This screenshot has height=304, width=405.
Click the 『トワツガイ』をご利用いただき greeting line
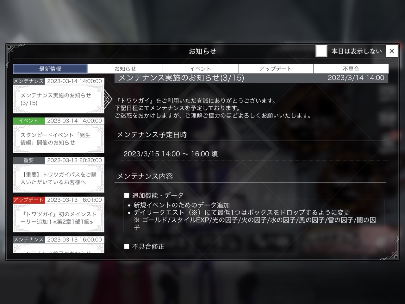(195, 101)
